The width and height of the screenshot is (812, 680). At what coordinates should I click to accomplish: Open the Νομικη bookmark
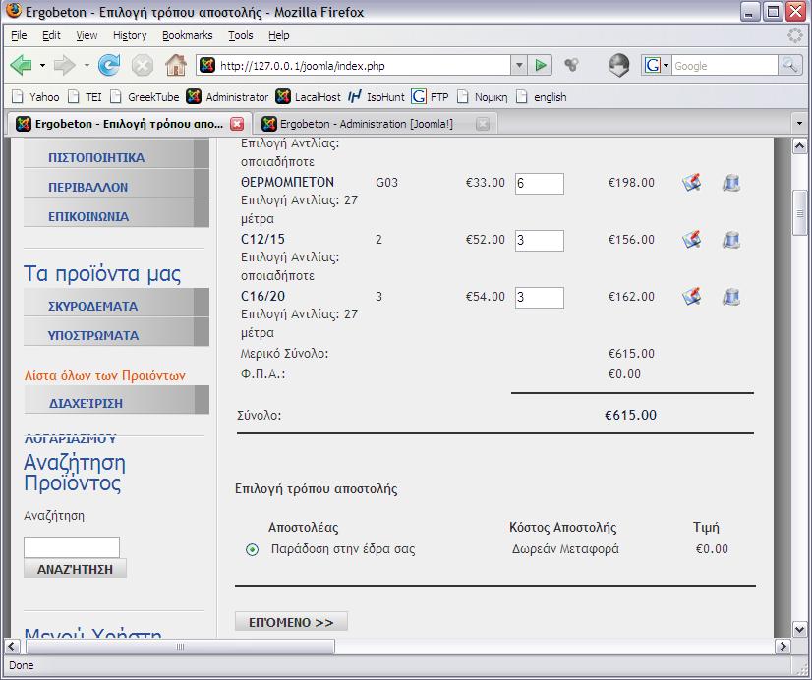[483, 97]
